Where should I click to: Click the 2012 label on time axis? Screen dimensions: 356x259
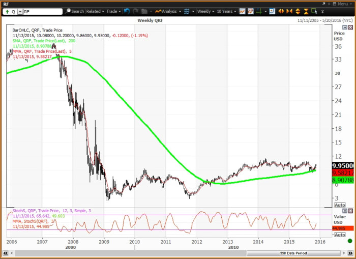(x=197, y=242)
